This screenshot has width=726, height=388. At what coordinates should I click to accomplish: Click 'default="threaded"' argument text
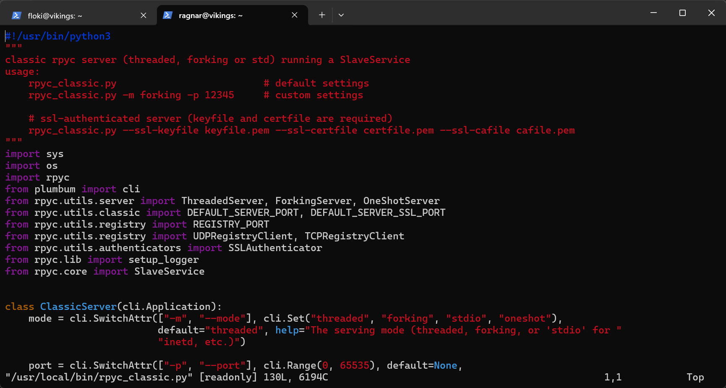211,330
